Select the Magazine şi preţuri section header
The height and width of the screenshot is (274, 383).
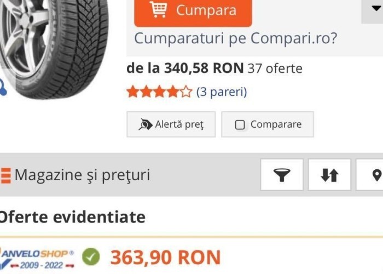click(x=82, y=175)
